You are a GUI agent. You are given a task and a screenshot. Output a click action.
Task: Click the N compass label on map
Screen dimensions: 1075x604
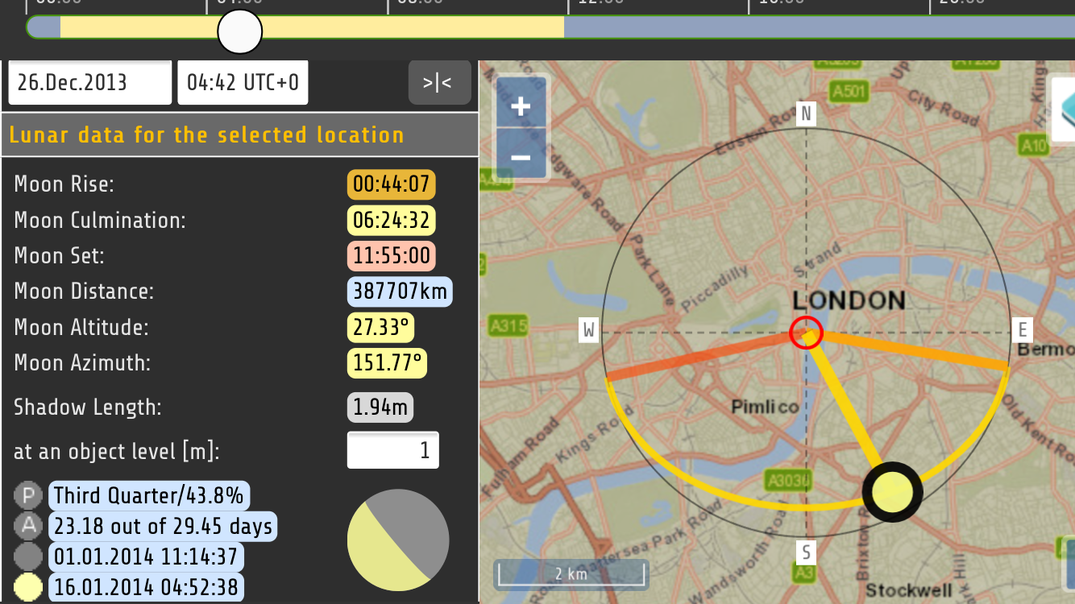[805, 114]
